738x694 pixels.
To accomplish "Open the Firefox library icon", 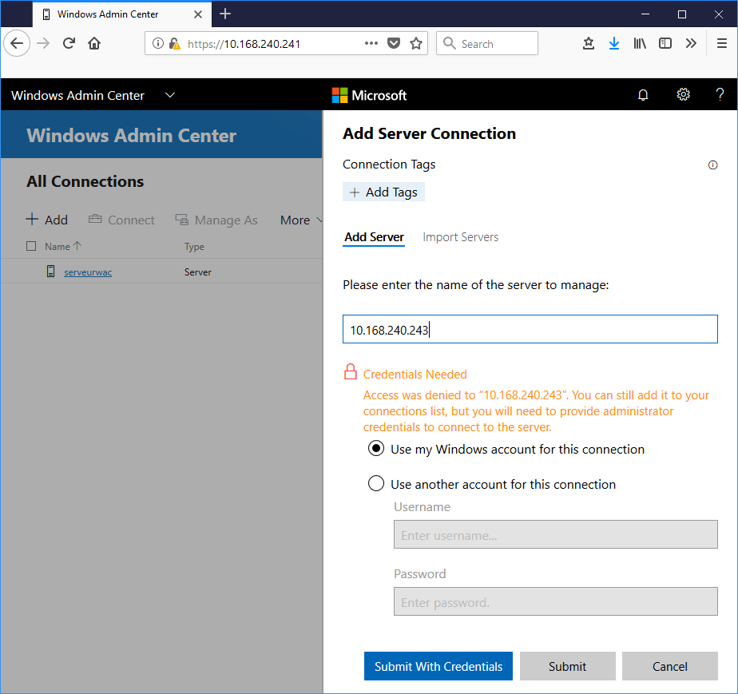I will [x=640, y=43].
